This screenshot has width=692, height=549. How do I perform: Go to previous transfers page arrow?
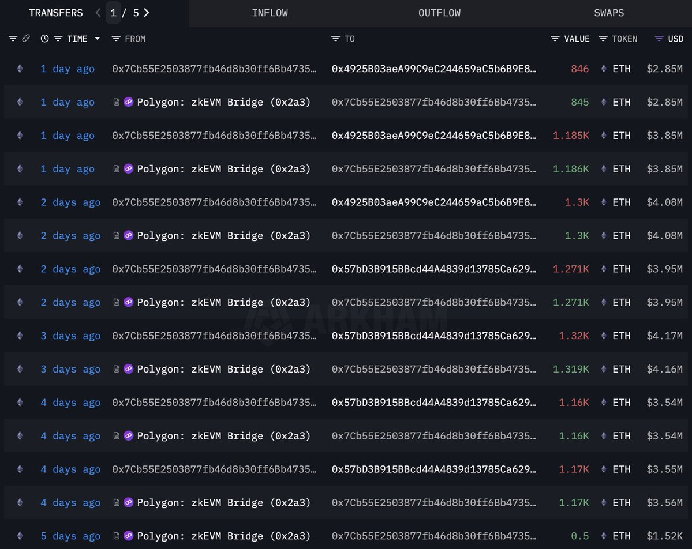point(98,13)
